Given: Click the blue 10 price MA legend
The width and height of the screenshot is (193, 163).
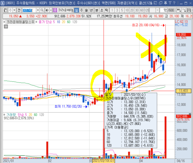Looking at the screenshot, I should point(58,22).
